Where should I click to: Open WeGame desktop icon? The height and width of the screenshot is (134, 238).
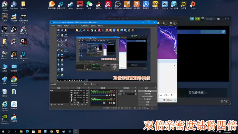tap(14, 55)
